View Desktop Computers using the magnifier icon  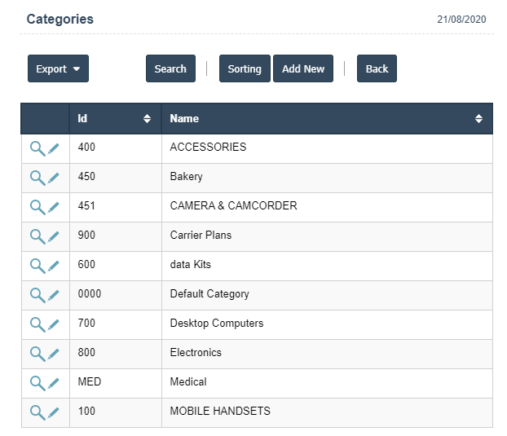[x=37, y=324]
